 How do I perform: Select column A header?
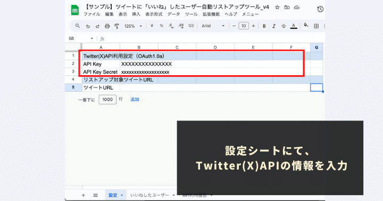[101, 47]
